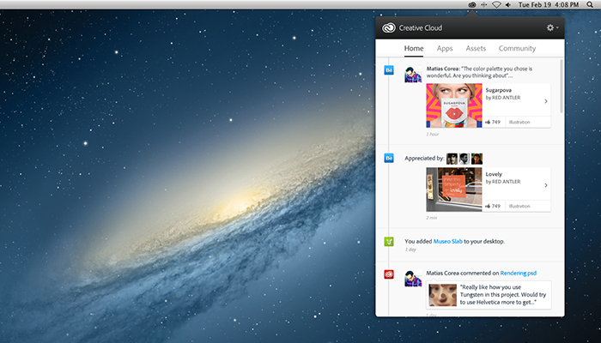601x343 pixels.
Task: Click the menu bar clock Tue Feb 19
Action: coord(549,5)
